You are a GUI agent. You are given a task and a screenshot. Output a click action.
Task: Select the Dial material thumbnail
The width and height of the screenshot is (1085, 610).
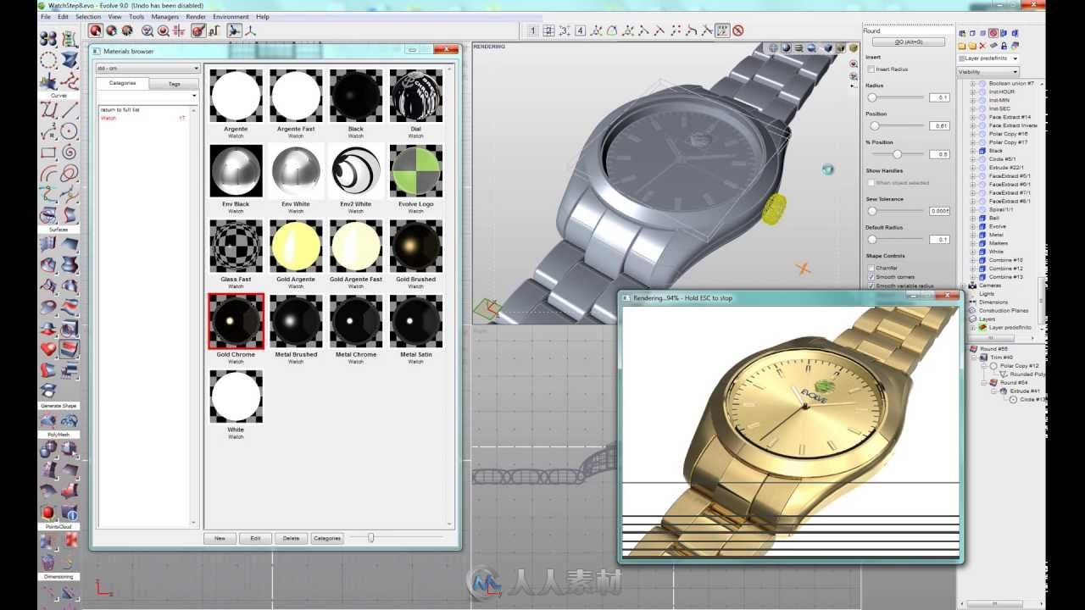(415, 96)
